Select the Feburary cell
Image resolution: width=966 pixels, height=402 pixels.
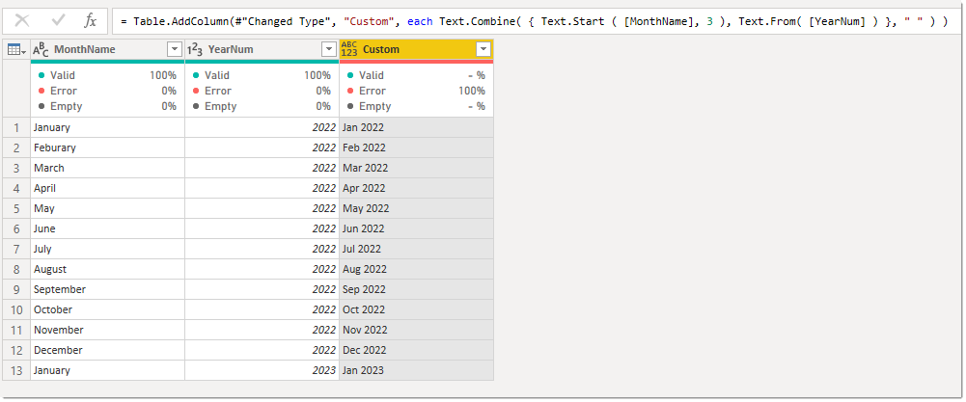pos(107,147)
